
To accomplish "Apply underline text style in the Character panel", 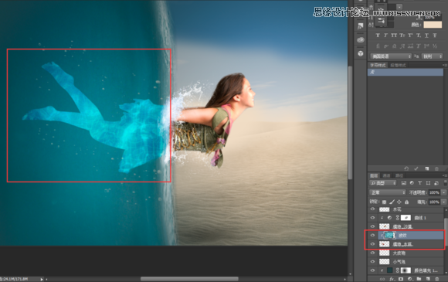I will [426, 35].
